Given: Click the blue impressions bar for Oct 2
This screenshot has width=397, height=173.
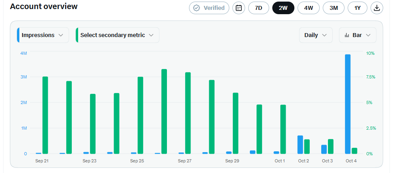Looking at the screenshot, I should (x=300, y=145).
